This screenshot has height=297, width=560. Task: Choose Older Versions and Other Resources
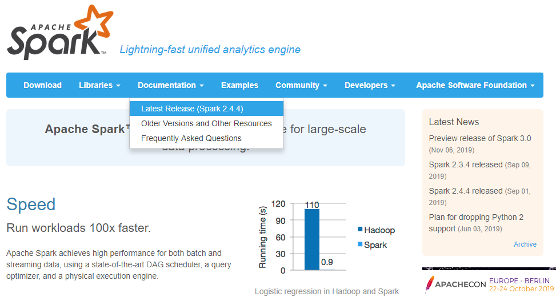tap(206, 123)
